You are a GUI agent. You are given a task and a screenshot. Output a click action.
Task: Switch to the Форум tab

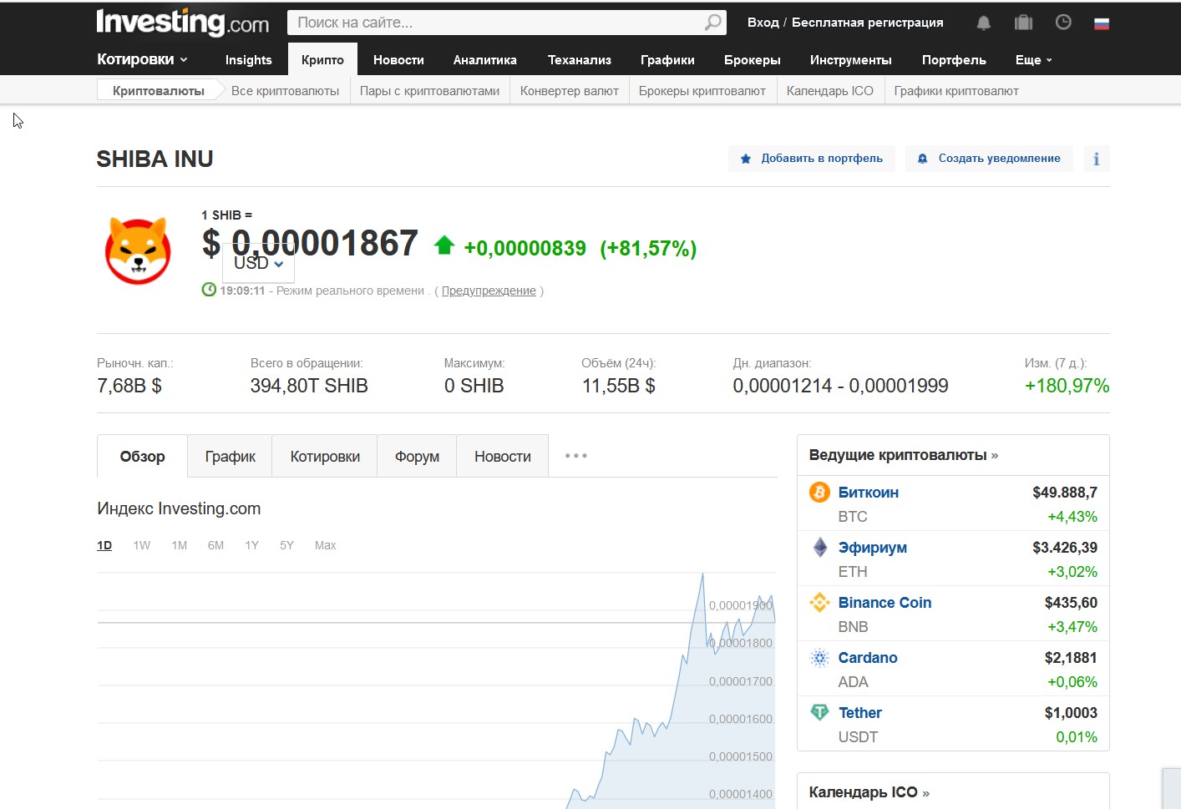[417, 457]
